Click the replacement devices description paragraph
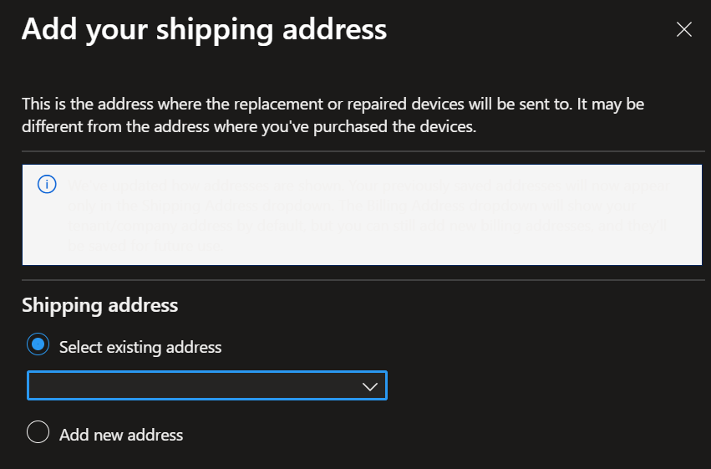711x469 pixels. (x=333, y=116)
